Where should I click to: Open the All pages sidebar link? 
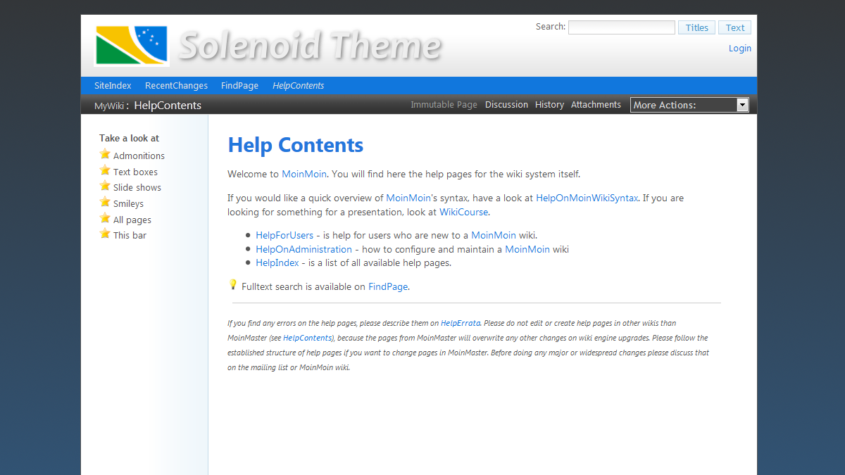coord(132,220)
